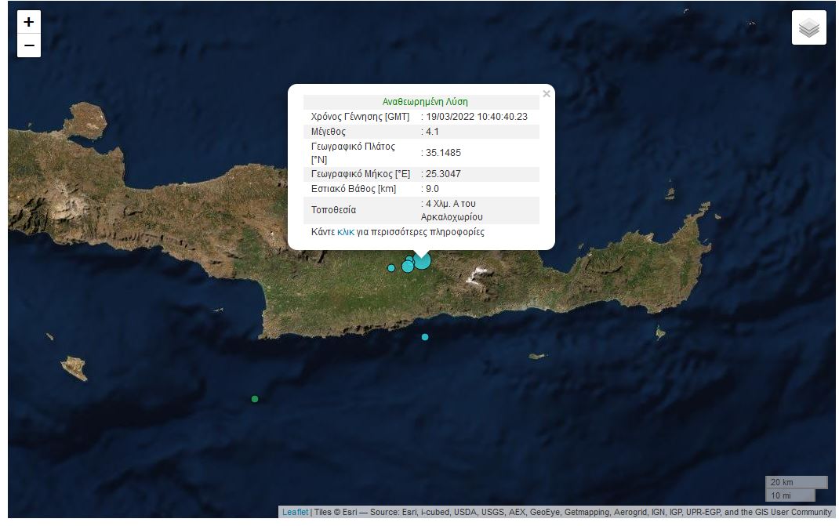Screen dimensions: 839x526
Task: Click the longitude value 25.3047
Action: pyautogui.click(x=443, y=174)
